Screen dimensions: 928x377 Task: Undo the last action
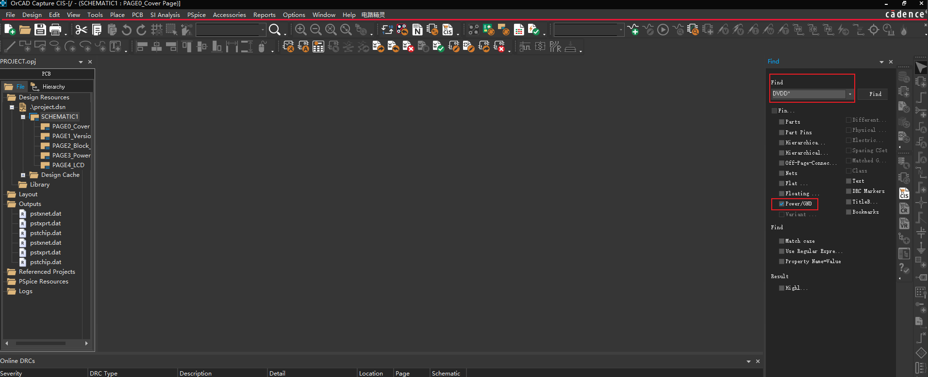click(127, 30)
